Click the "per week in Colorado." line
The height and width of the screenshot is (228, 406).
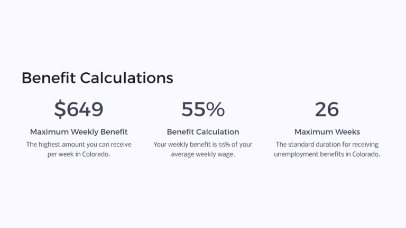point(79,155)
